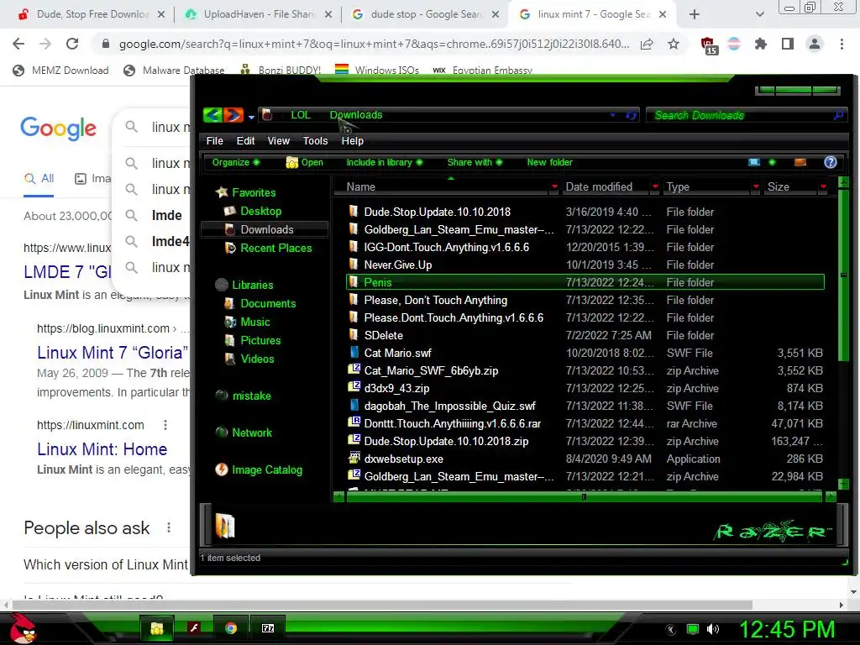Select Cat Mario.swf file icon

354,352
